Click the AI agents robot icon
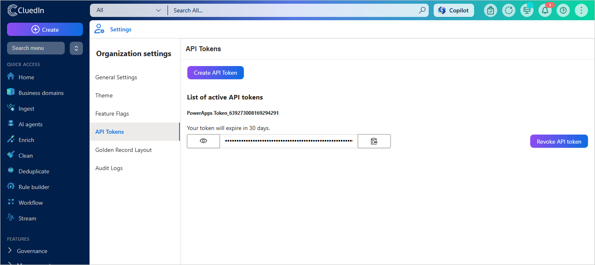595x265 pixels. [11, 124]
